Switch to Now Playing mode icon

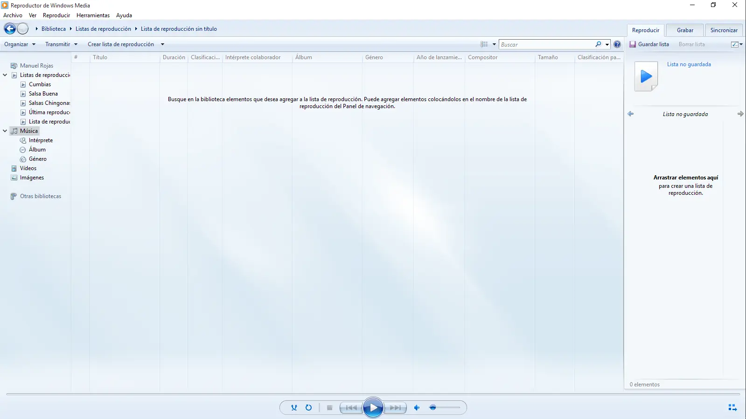click(x=732, y=408)
